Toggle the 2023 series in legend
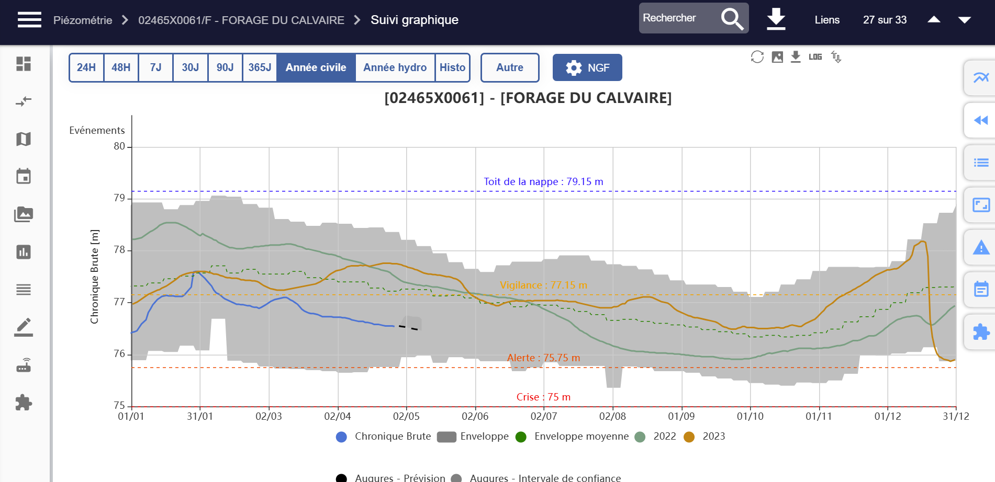995x482 pixels. pos(706,437)
